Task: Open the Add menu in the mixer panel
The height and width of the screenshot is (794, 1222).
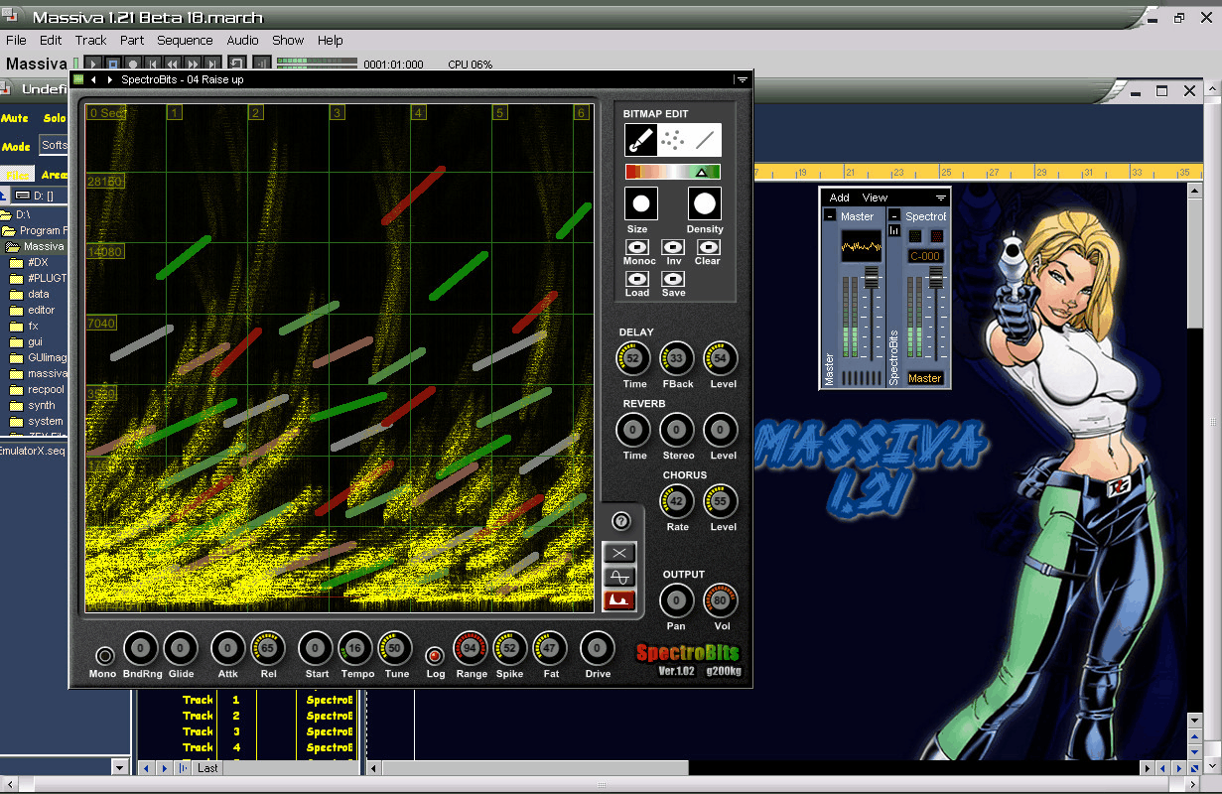Action: (x=839, y=198)
